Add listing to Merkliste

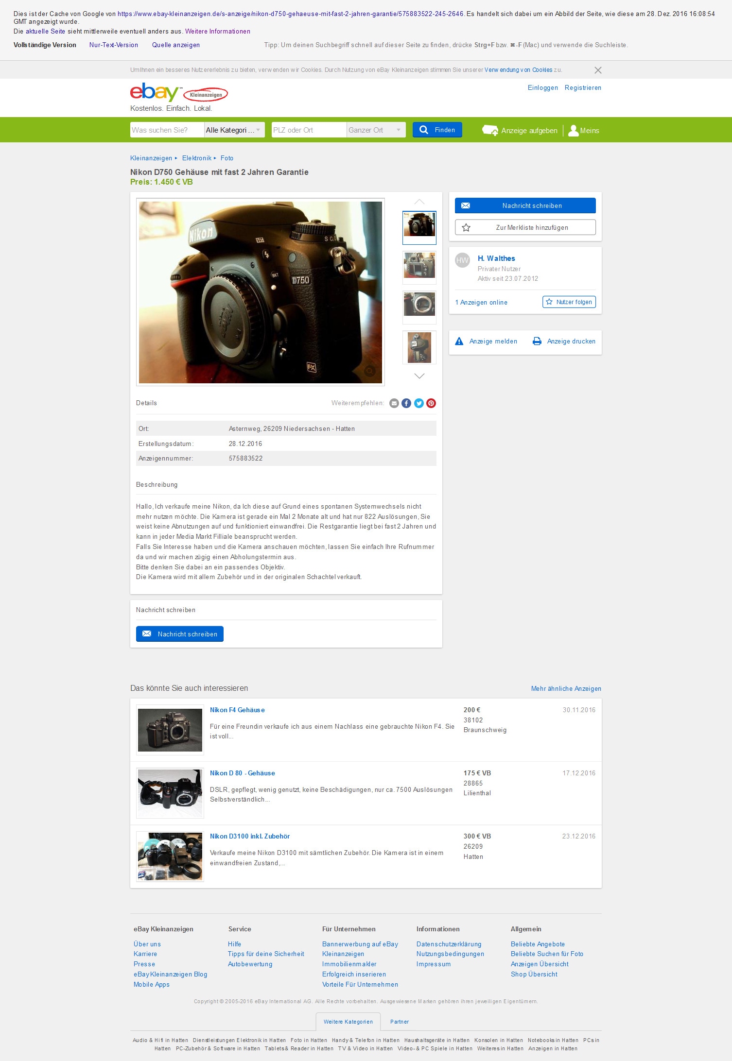pyautogui.click(x=525, y=227)
